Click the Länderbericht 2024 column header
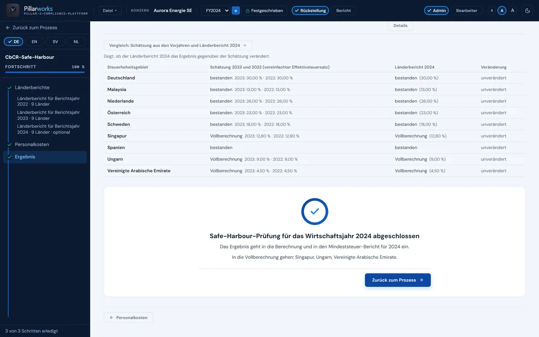Screen dimensions: 539x337 [415, 67]
